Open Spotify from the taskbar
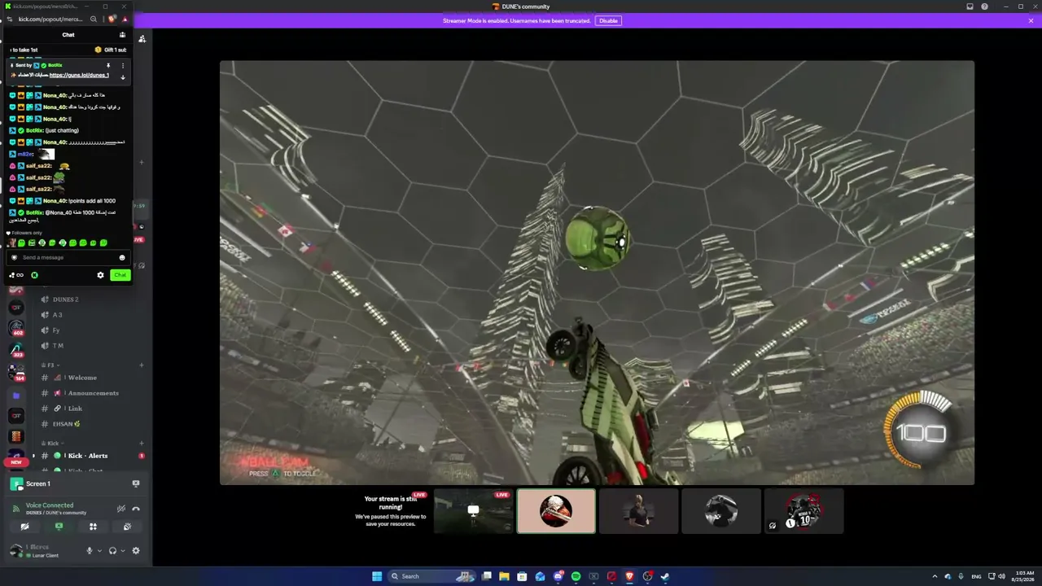 [x=576, y=576]
